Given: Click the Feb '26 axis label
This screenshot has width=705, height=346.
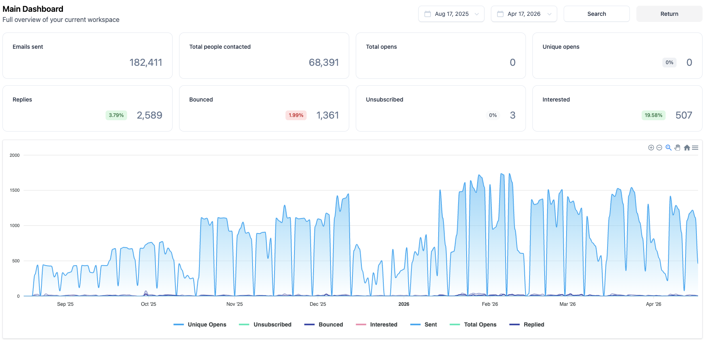Looking at the screenshot, I should tap(490, 304).
